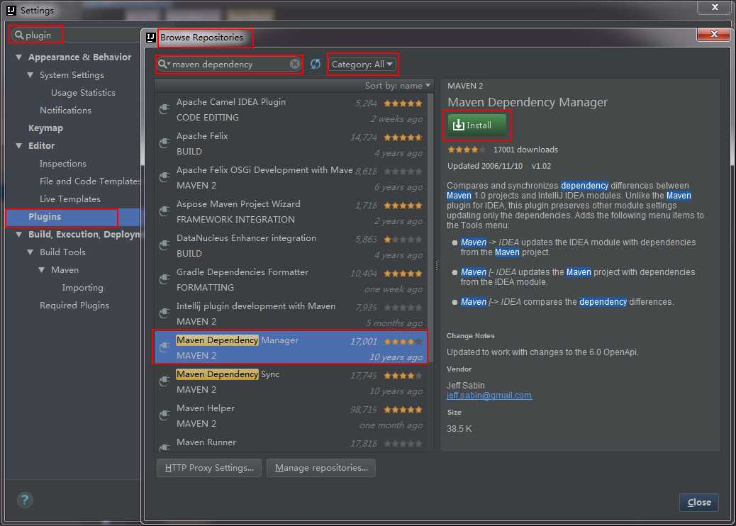Click the maven dependency search field
The height and width of the screenshot is (526, 736).
230,64
